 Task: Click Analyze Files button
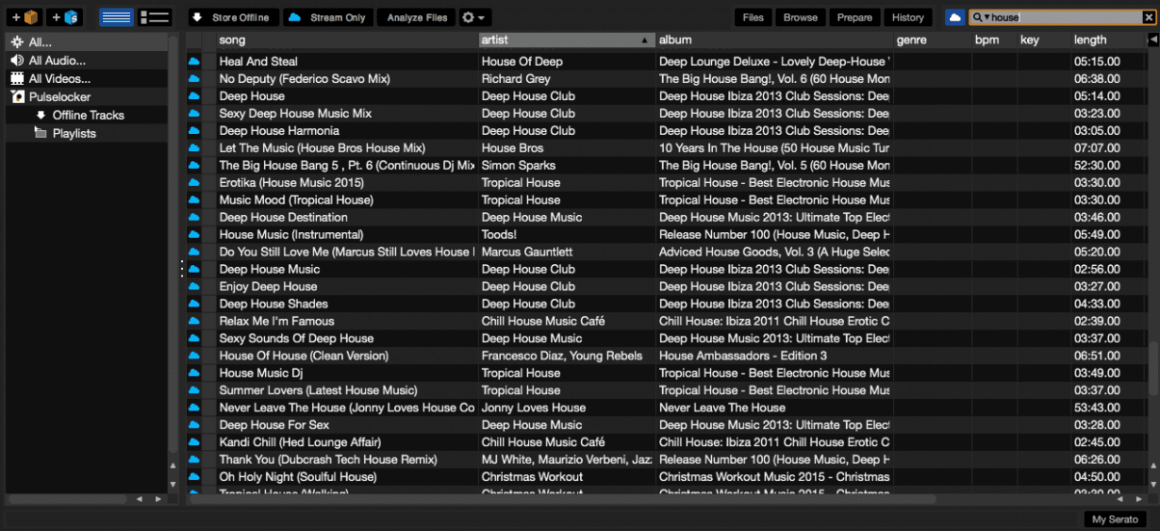tap(416, 17)
